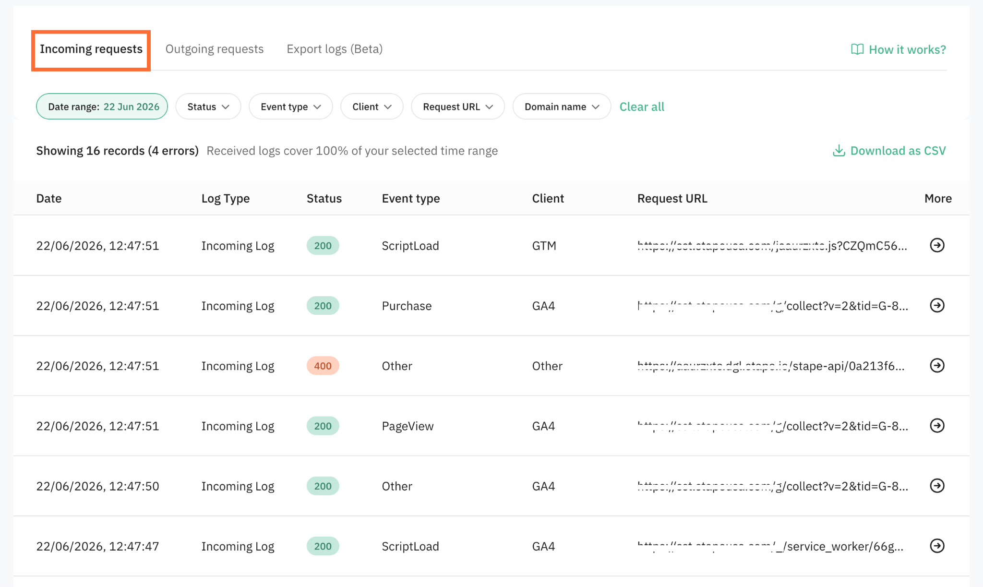Image resolution: width=983 pixels, height=587 pixels.
Task: Click Other client cell in 400 row
Action: pyautogui.click(x=547, y=366)
